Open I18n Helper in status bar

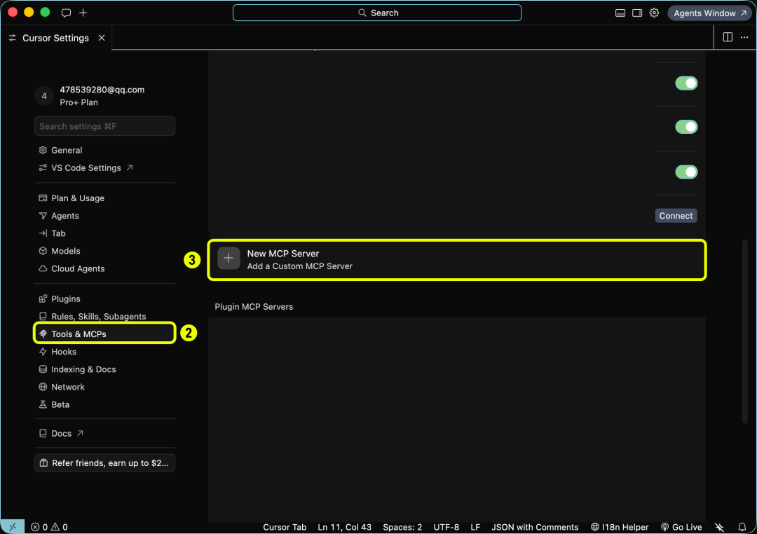pos(620,527)
